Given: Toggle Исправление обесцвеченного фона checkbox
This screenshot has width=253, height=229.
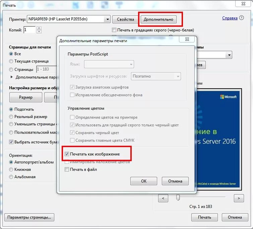Looking at the screenshot, I should (72, 95).
